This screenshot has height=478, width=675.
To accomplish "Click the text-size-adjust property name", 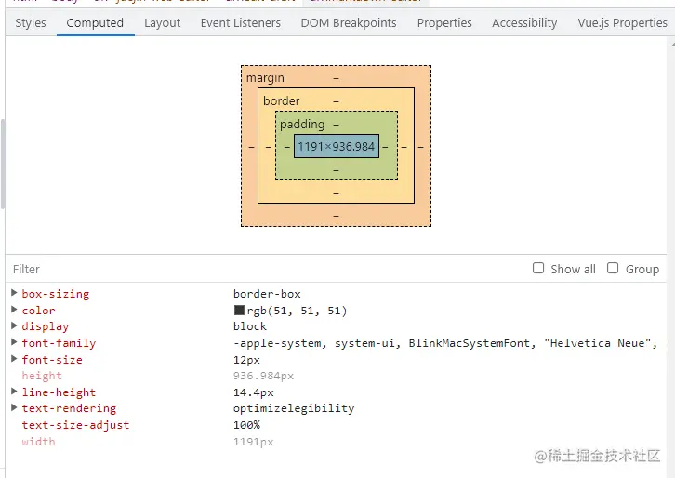I will tap(75, 425).
